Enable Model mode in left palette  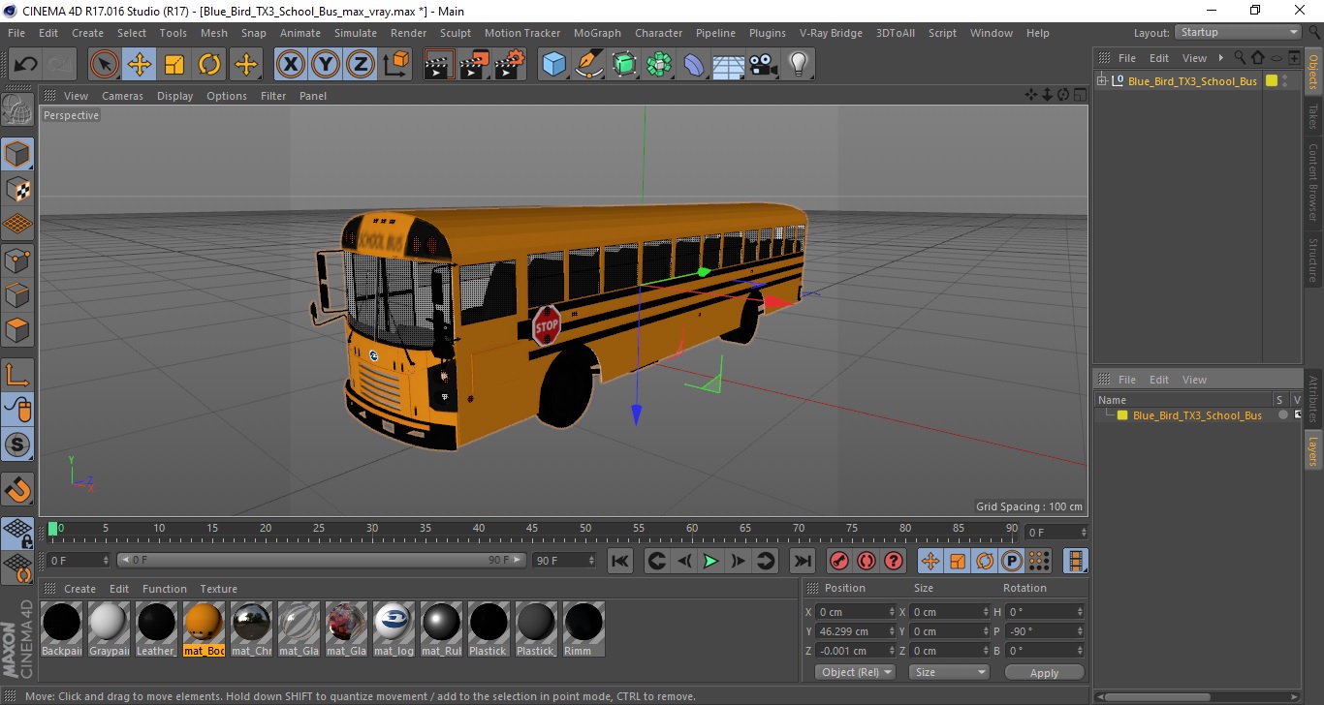[17, 154]
